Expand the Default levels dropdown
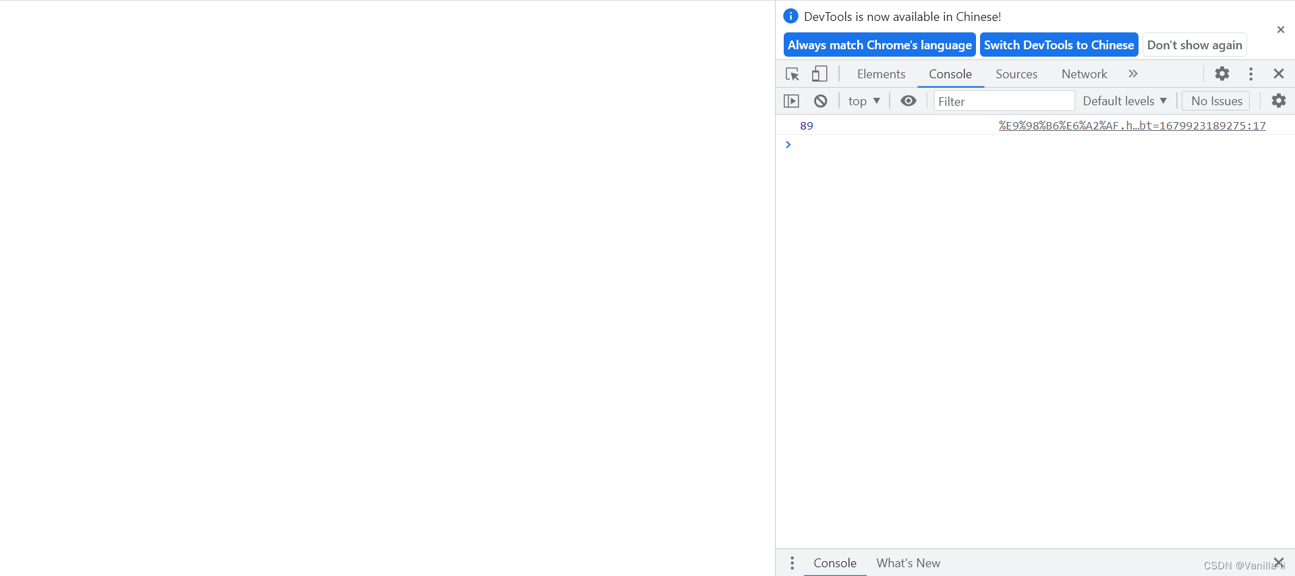The height and width of the screenshot is (576, 1295). [1124, 101]
